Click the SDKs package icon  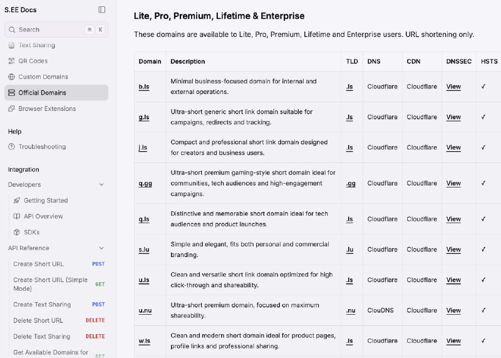click(x=17, y=232)
